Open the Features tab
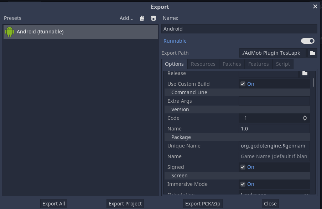 point(258,64)
